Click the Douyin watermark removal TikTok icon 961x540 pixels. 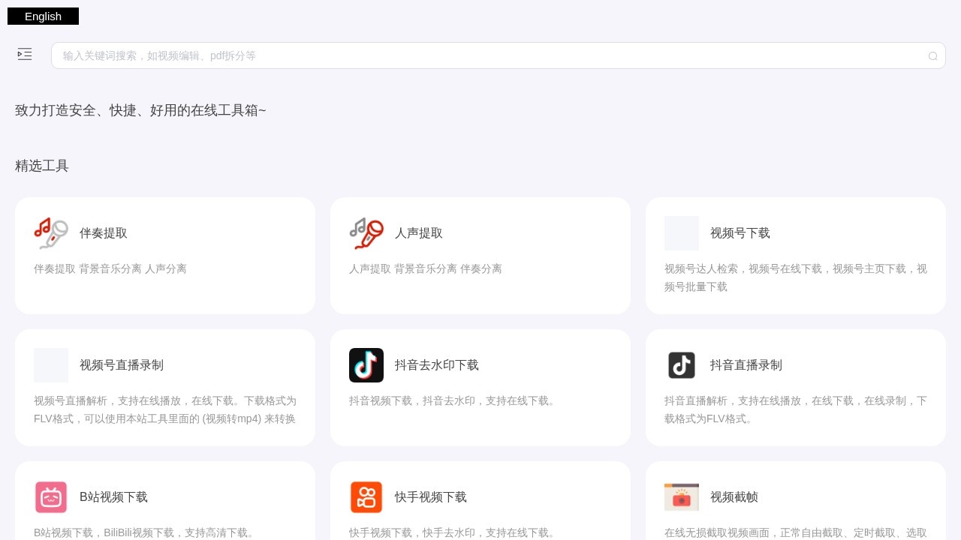pyautogui.click(x=366, y=365)
